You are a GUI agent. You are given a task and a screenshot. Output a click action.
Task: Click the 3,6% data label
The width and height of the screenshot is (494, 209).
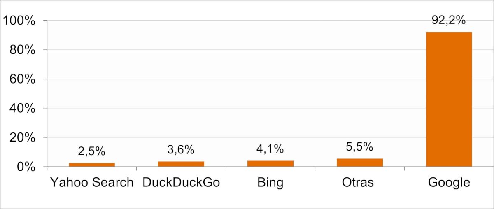(181, 150)
